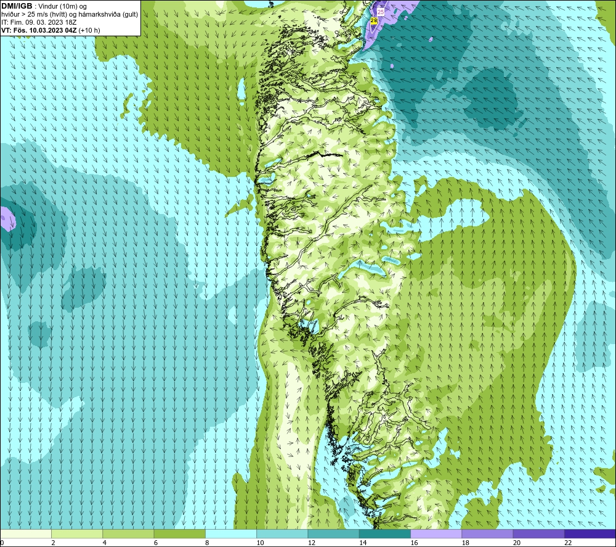Click the purple 18–20 m/s legend swatch
This screenshot has width=616, height=547.
point(487,533)
